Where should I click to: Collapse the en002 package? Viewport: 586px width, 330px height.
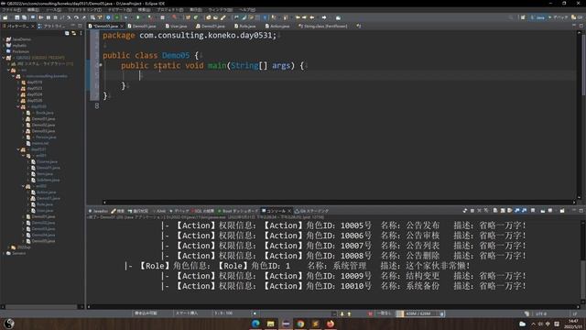pyautogui.click(x=23, y=186)
